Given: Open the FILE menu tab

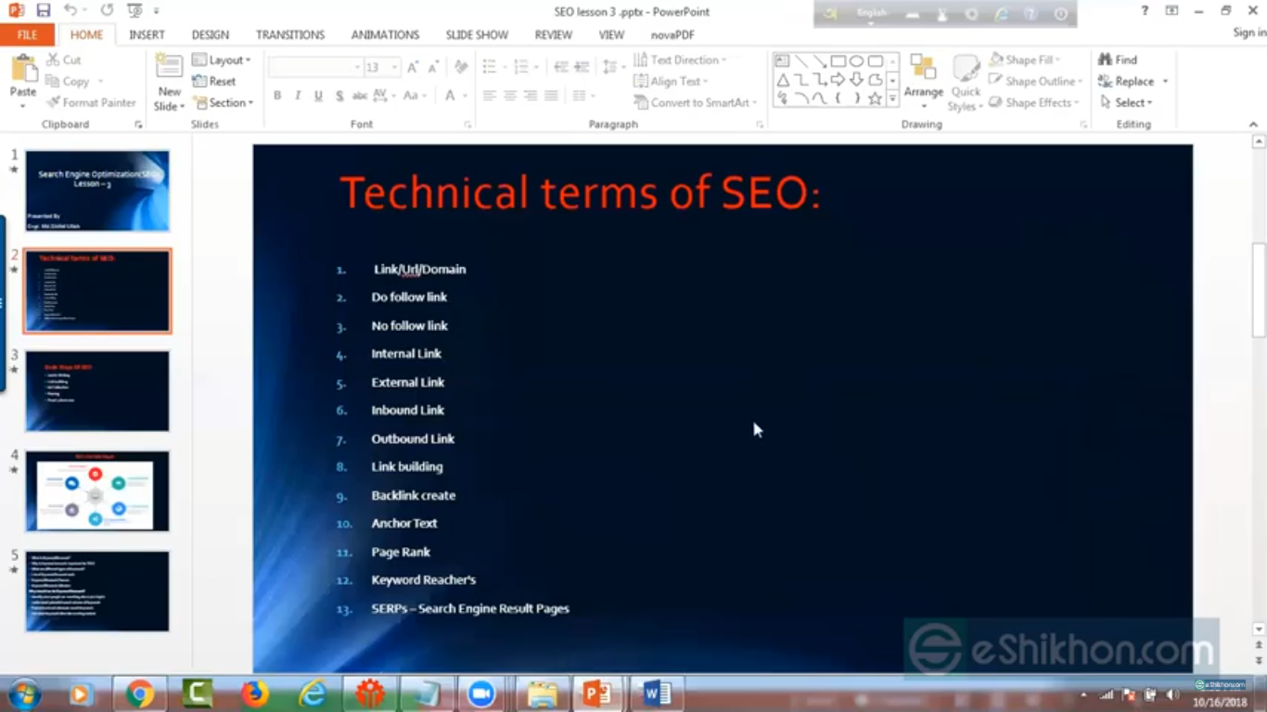Looking at the screenshot, I should [x=27, y=34].
